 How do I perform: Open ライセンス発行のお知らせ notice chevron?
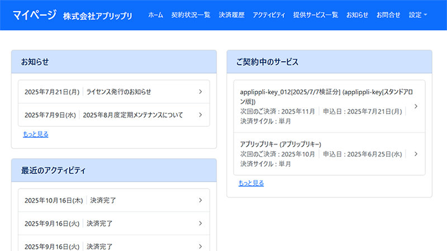coord(200,91)
